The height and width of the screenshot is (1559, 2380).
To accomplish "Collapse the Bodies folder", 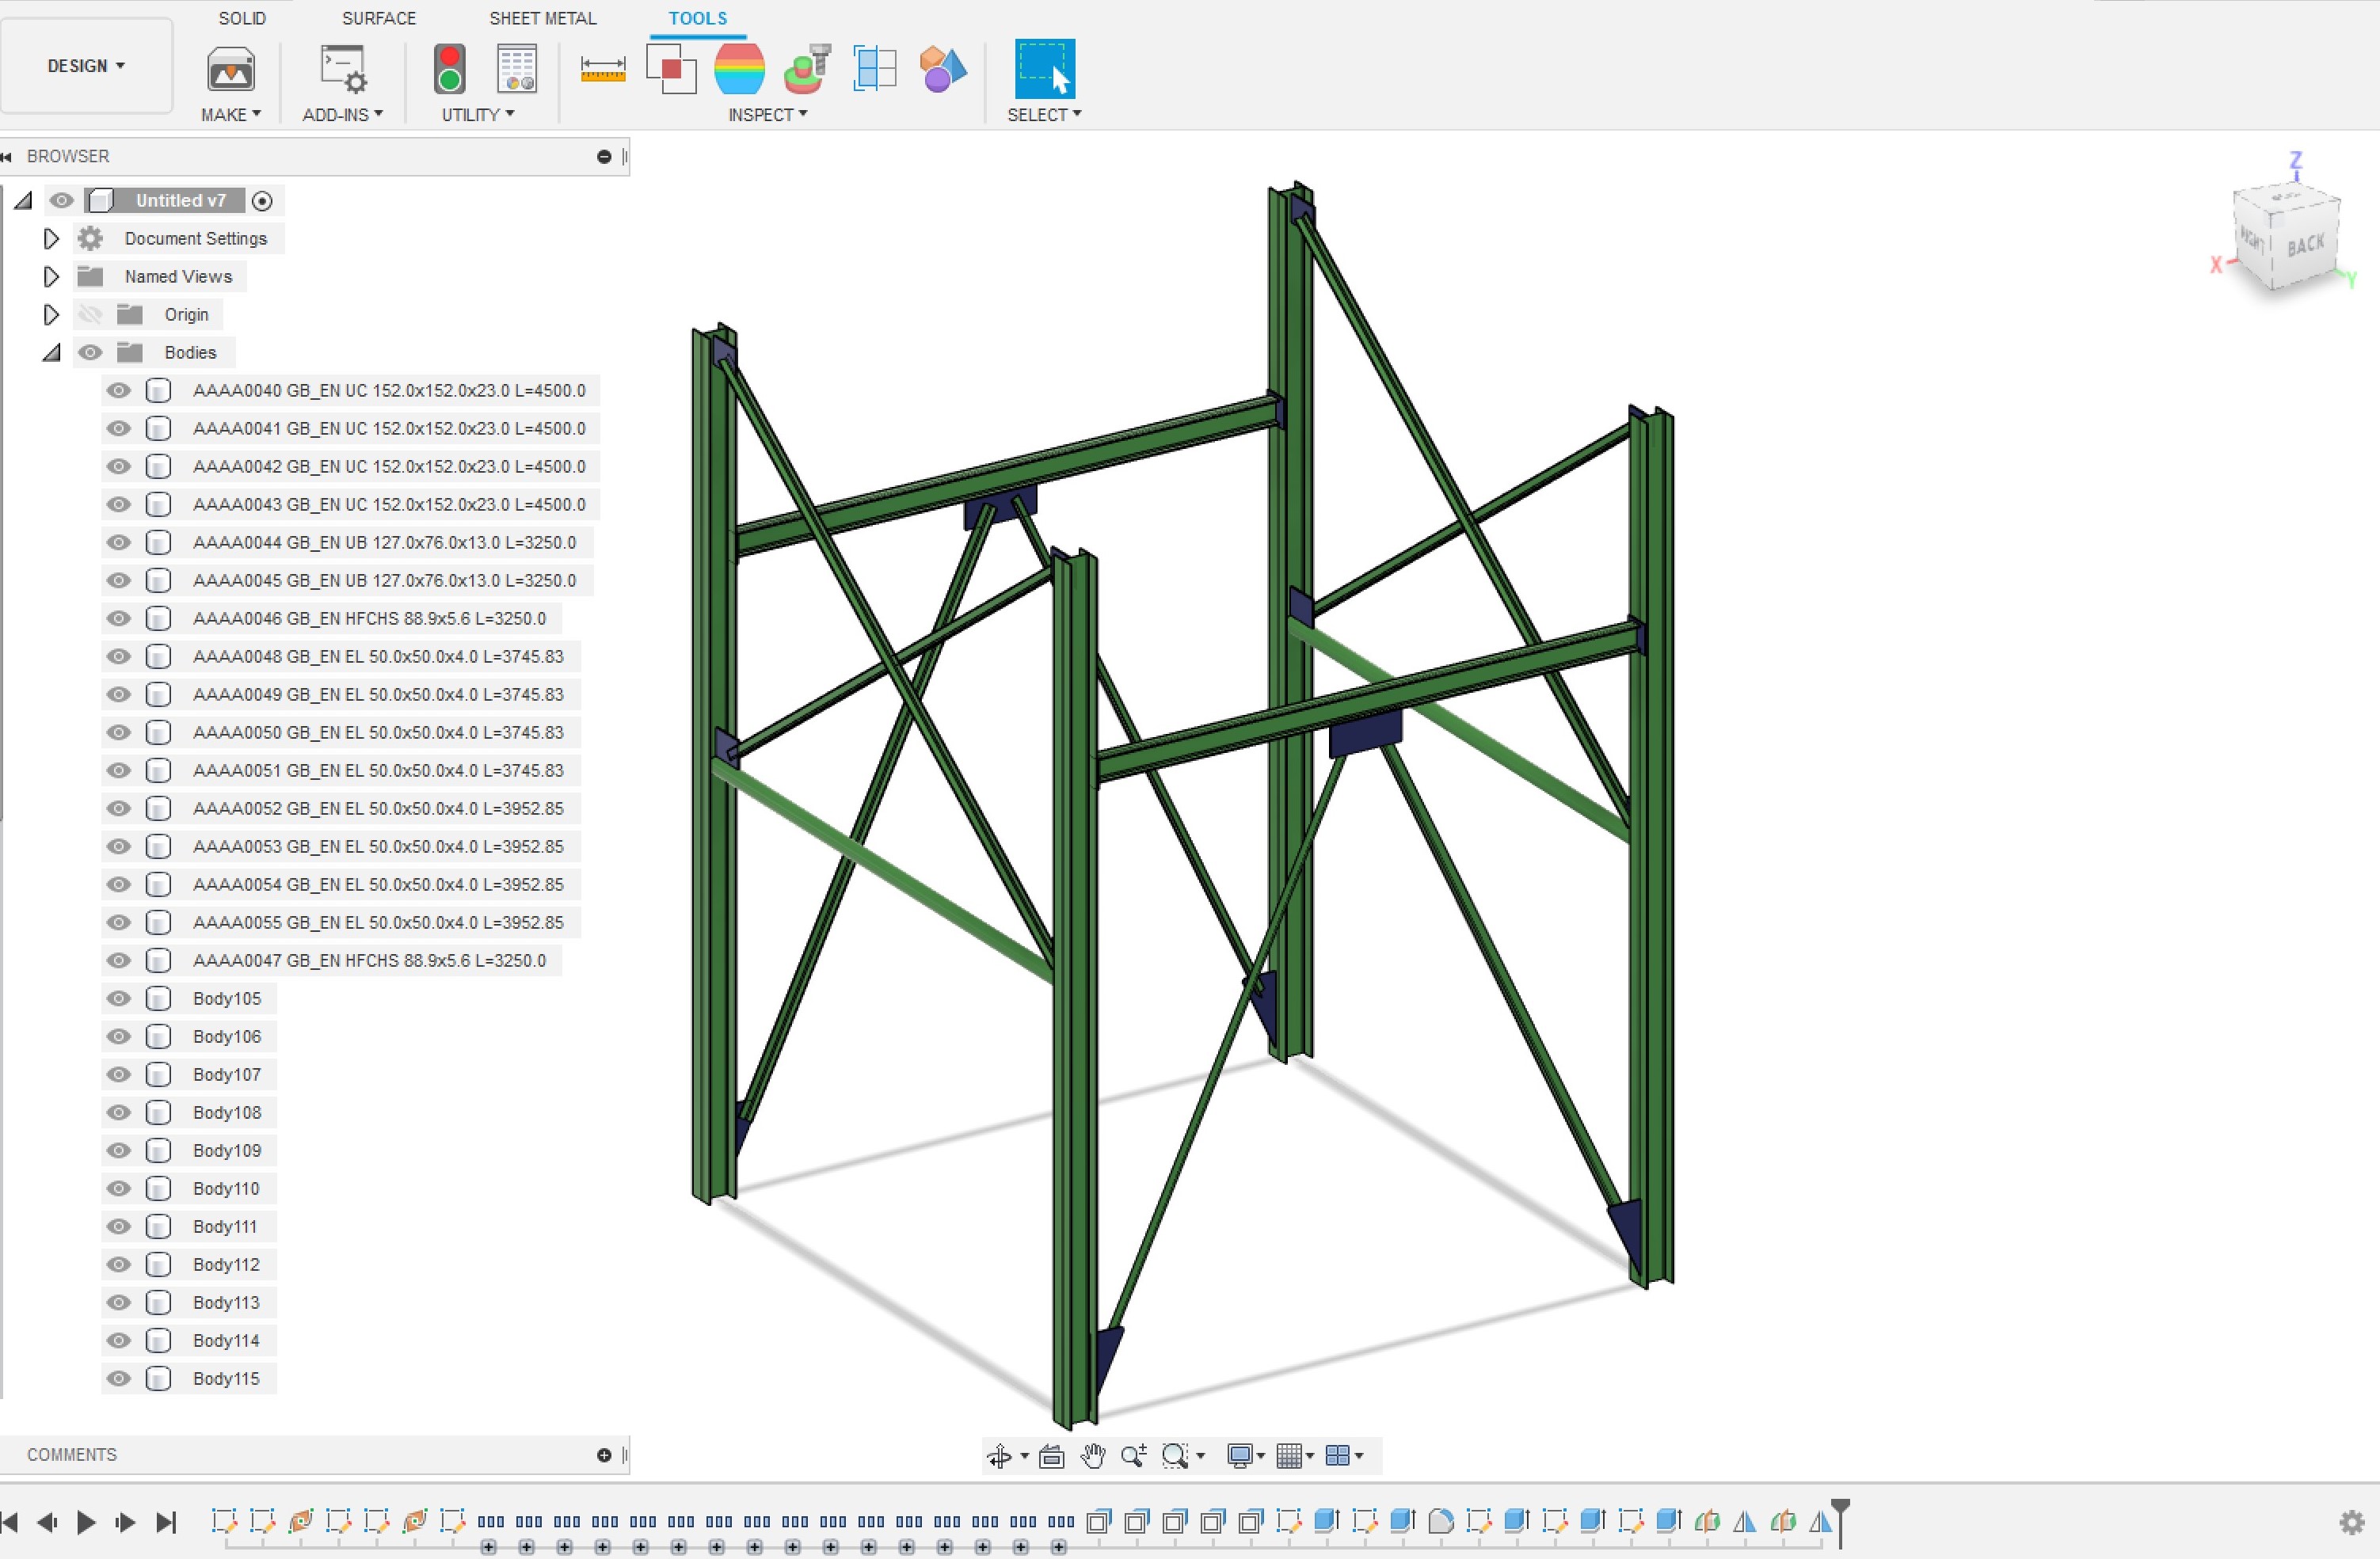I will click(51, 352).
